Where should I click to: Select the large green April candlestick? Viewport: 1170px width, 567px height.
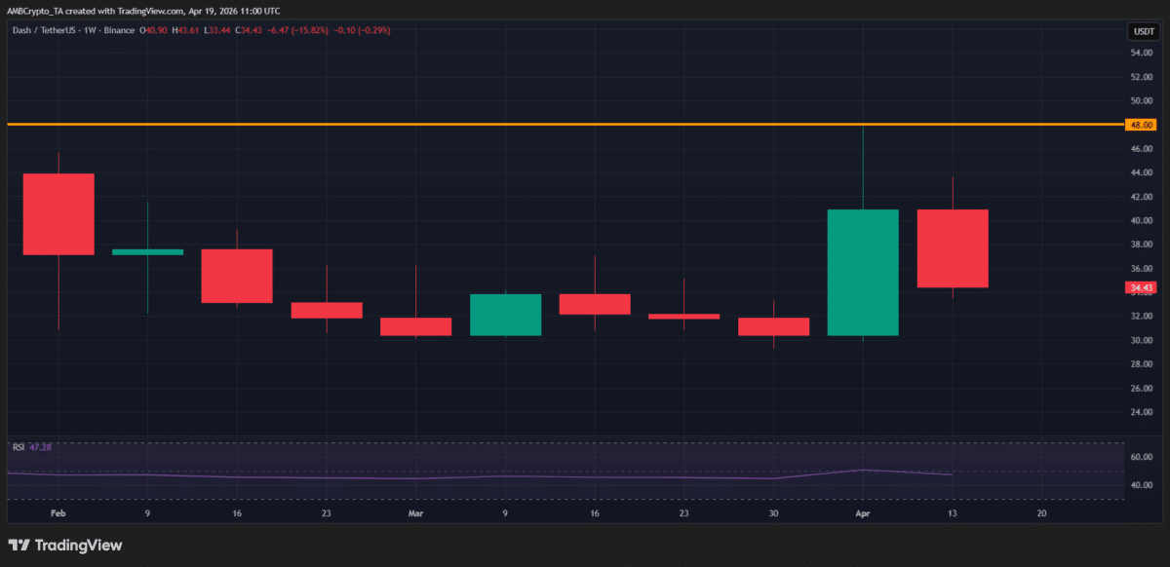click(x=862, y=271)
